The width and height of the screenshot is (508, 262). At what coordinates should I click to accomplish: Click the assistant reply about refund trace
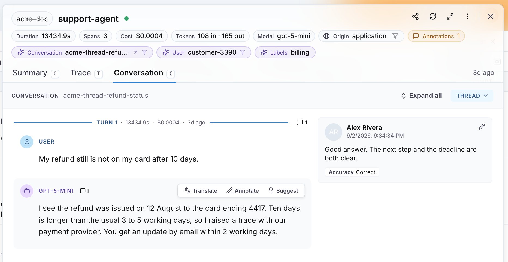pos(169,220)
